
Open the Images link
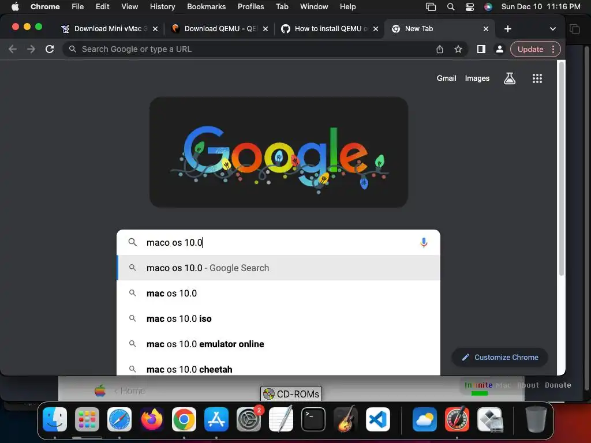[477, 78]
